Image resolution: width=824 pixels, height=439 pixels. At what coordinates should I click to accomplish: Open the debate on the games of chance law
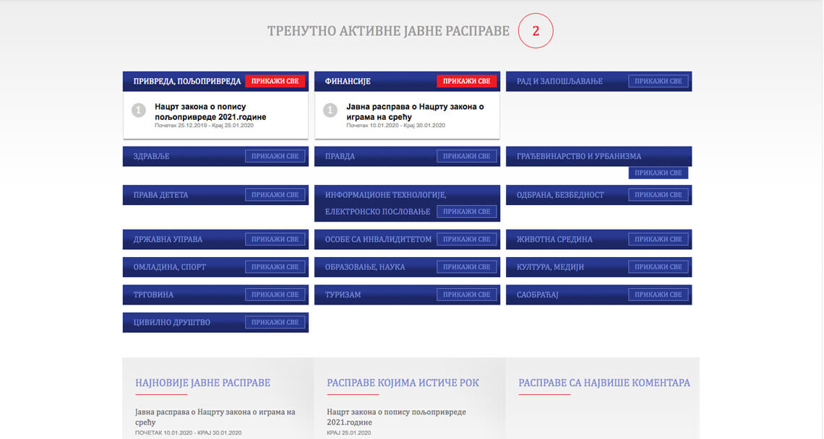[x=415, y=112]
